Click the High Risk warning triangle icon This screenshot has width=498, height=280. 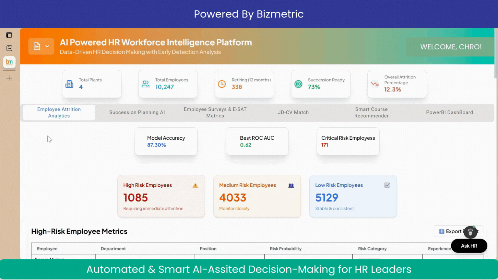click(x=195, y=185)
